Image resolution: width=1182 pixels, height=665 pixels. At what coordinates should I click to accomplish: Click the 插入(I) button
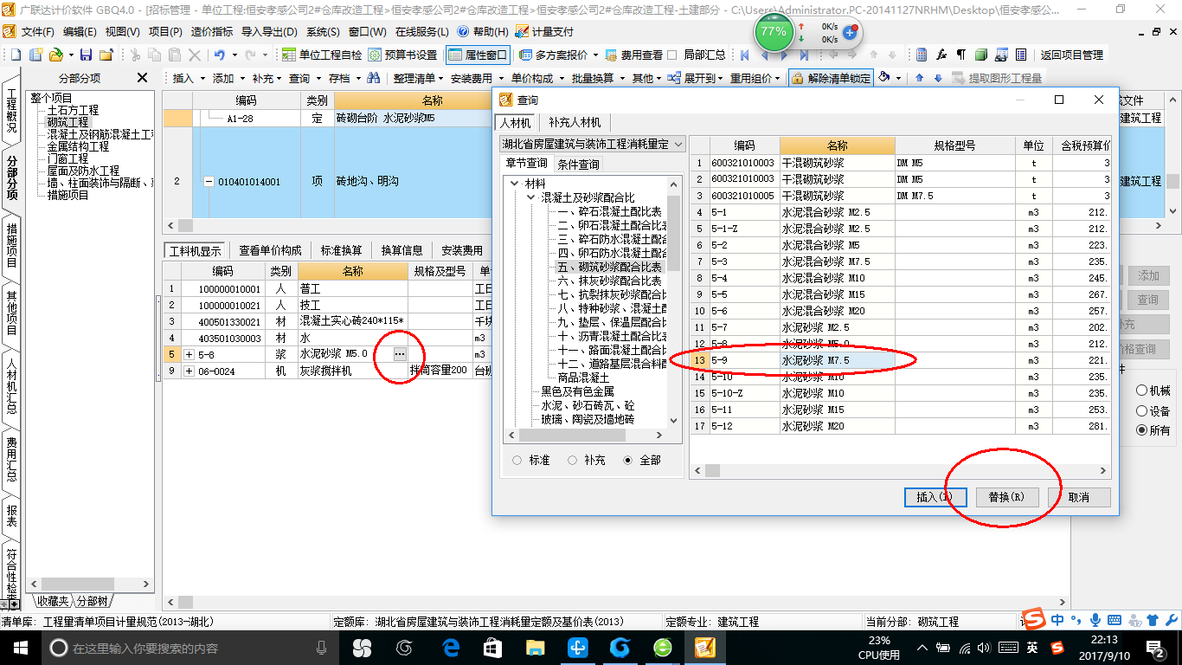935,497
